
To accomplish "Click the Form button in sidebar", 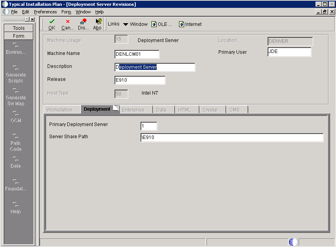I will tap(18, 36).
